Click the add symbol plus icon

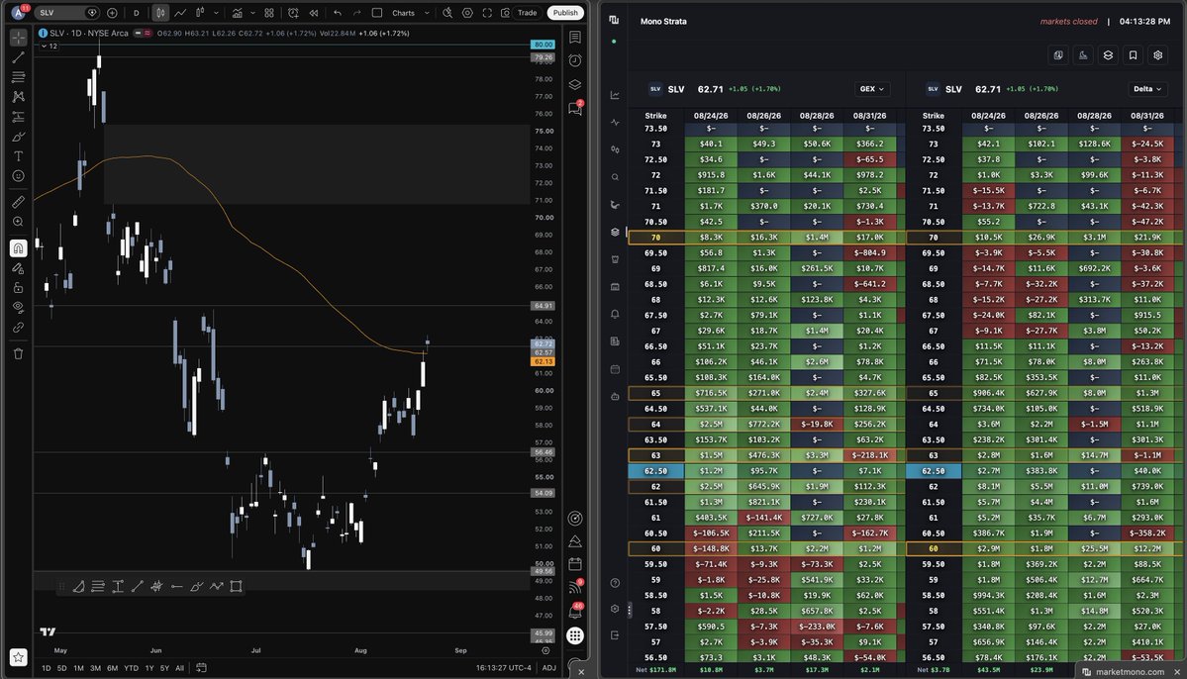pyautogui.click(x=112, y=13)
